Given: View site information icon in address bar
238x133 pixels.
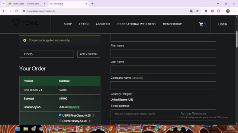Looking at the screenshot, I should pos(24,11).
